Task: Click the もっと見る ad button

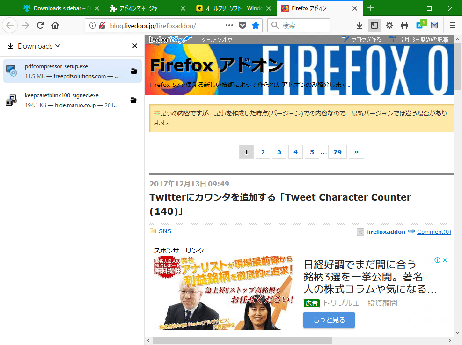Action: (x=329, y=320)
